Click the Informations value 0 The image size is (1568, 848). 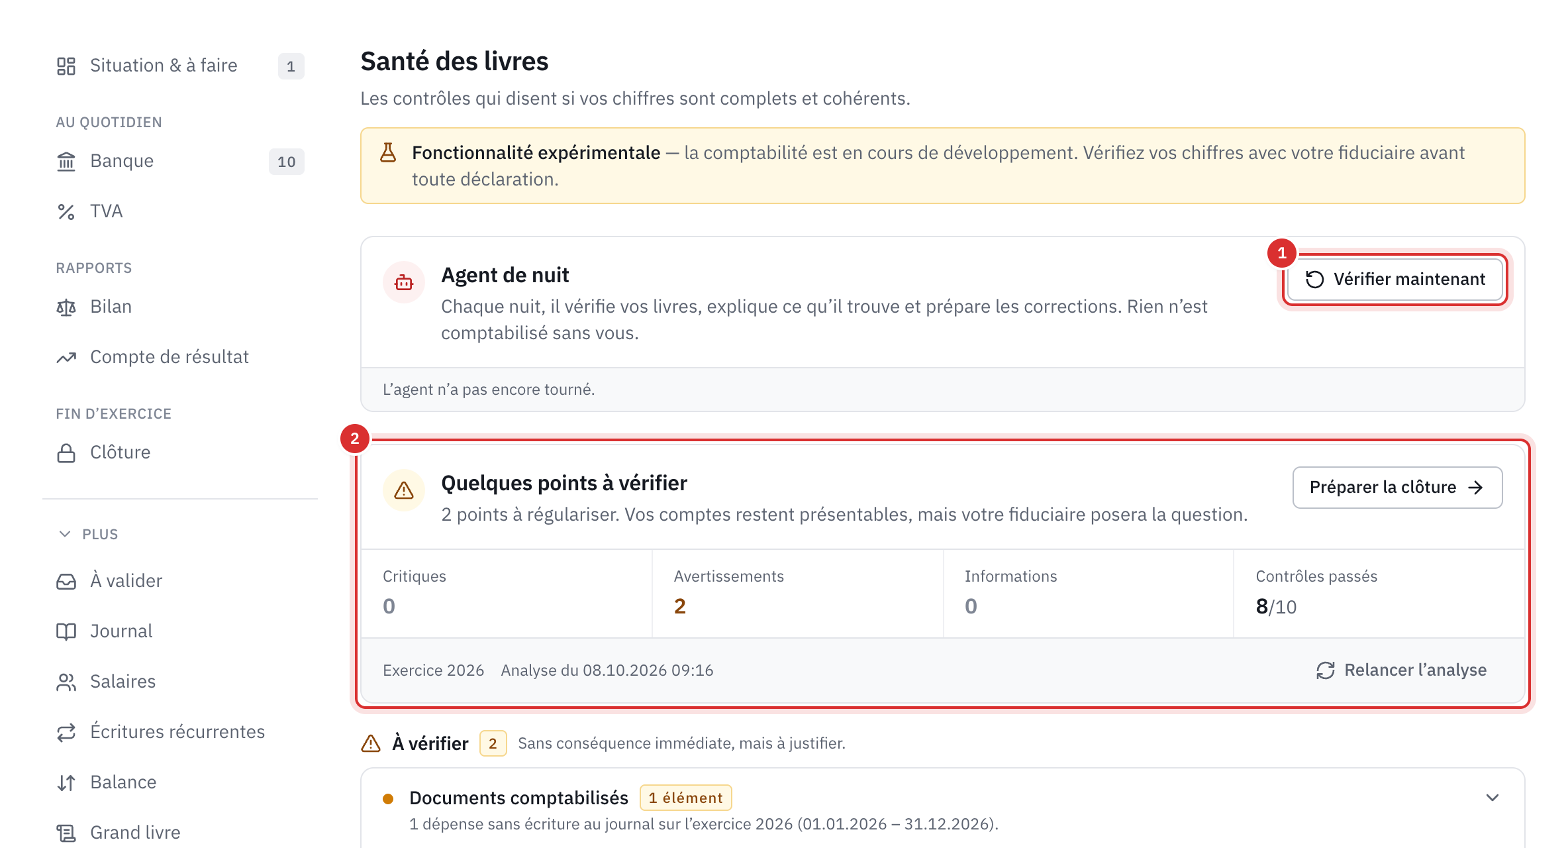(971, 606)
